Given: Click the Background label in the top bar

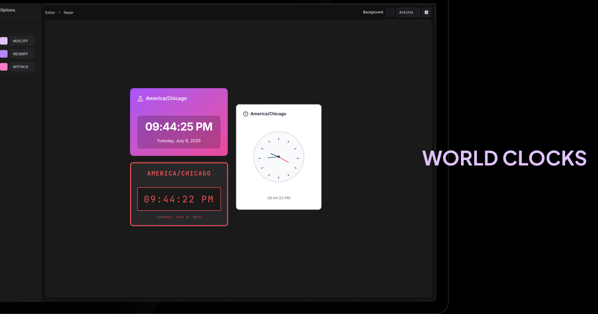Looking at the screenshot, I should (x=373, y=12).
